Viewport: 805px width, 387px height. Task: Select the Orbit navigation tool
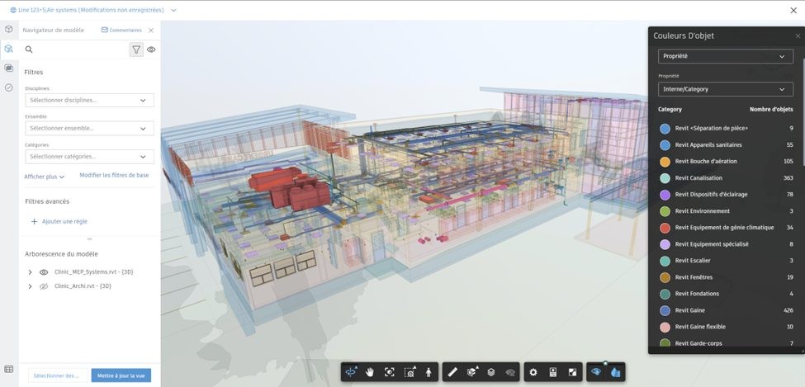pos(352,372)
